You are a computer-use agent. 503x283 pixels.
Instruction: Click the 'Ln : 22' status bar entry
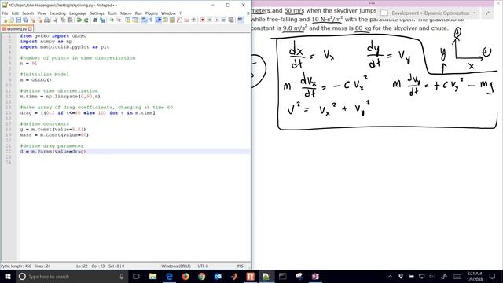tap(82, 266)
